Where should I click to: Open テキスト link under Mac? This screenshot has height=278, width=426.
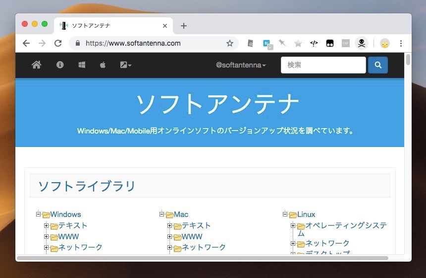point(196,225)
